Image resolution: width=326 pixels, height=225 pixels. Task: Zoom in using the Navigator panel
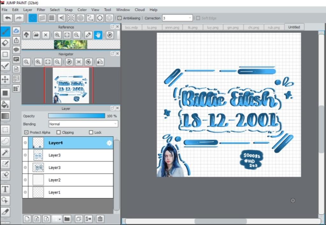click(38, 62)
